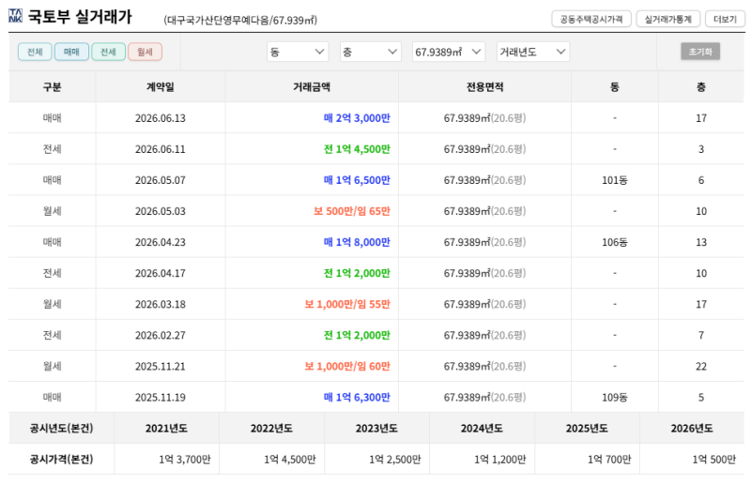Click 공시가격 value 1억 4,500만
This screenshot has width=751, height=484.
(x=290, y=460)
